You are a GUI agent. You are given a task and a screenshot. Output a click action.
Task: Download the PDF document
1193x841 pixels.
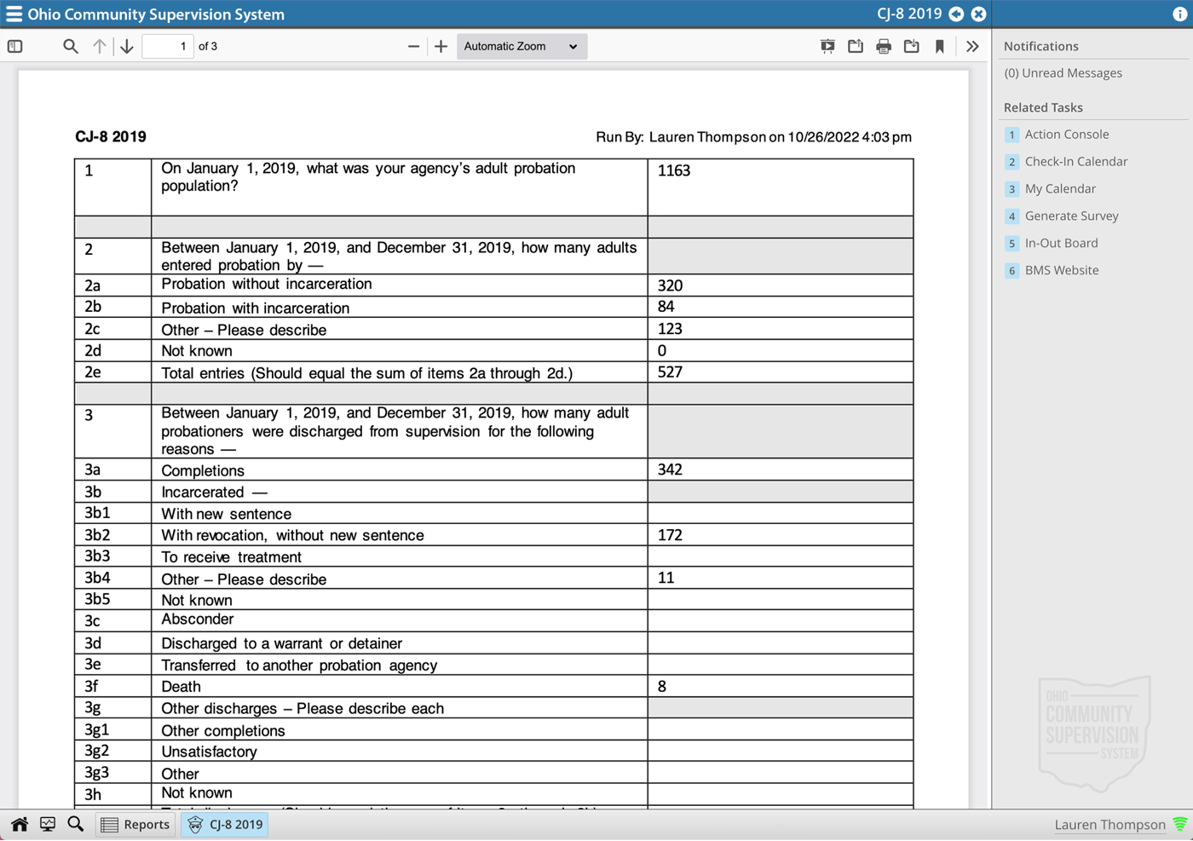tap(912, 46)
